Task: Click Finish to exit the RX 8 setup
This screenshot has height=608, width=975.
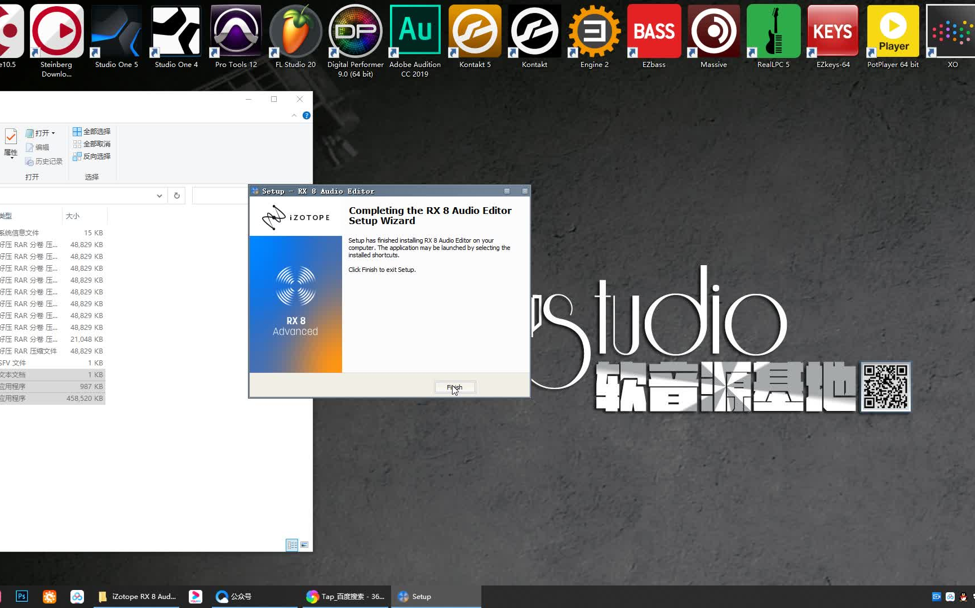Action: 454,387
